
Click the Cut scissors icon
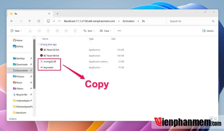coord(30,31)
